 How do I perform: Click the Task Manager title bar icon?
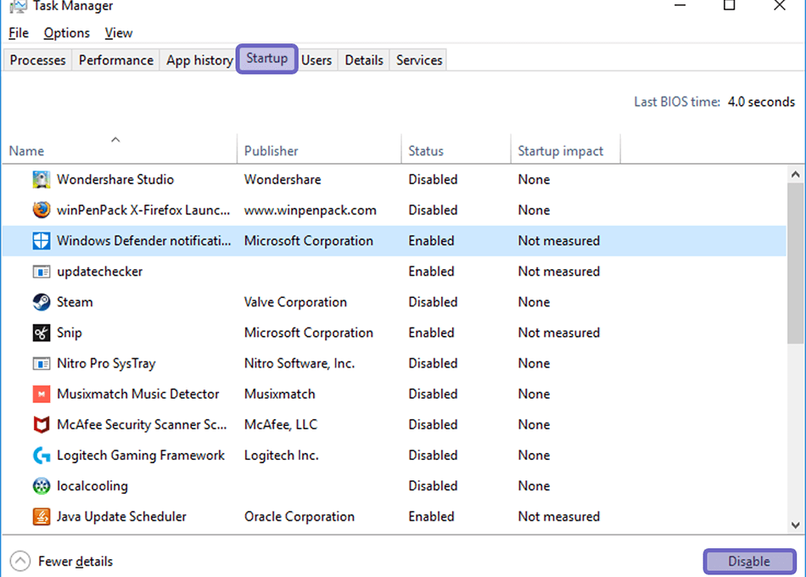coord(18,6)
